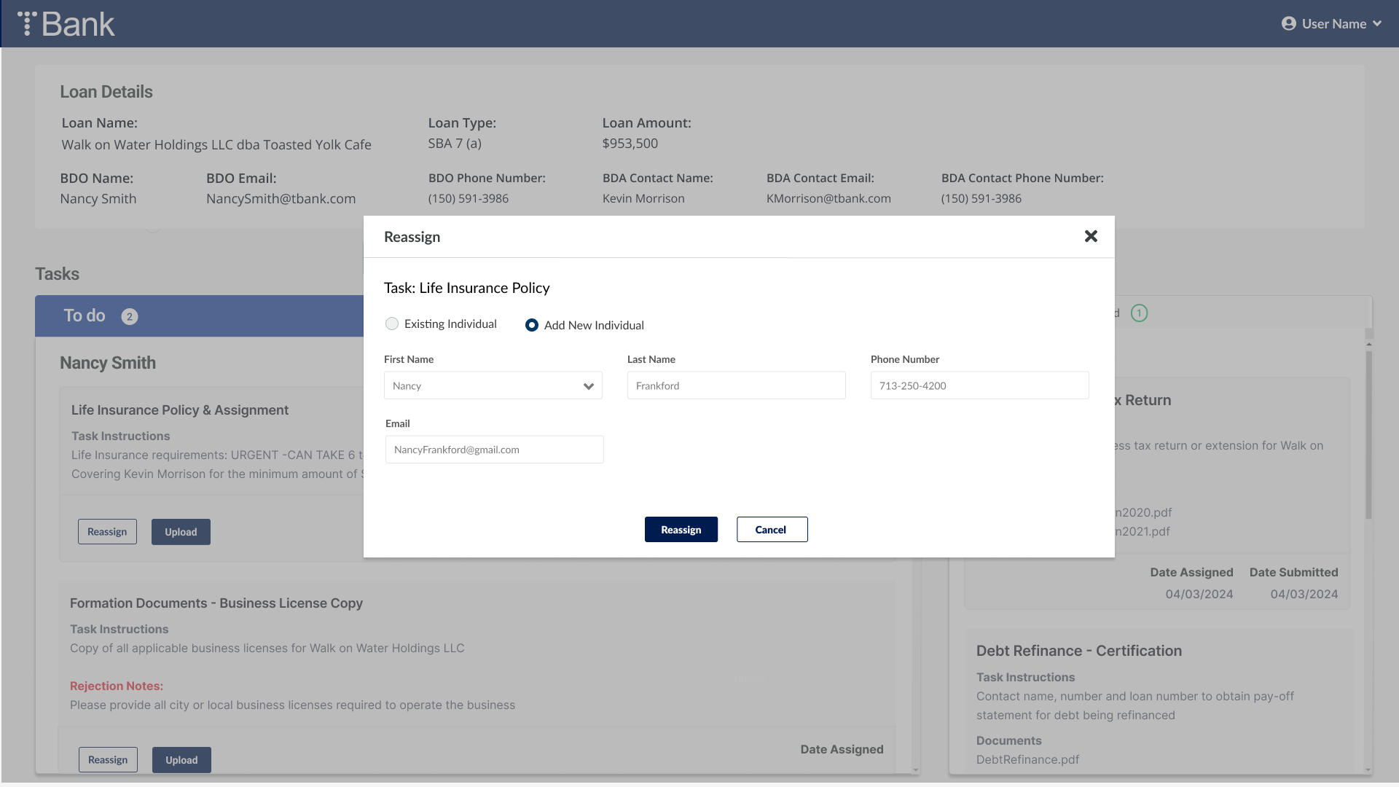Click the green count badge on the right panel
This screenshot has width=1399, height=787.
pyautogui.click(x=1138, y=313)
